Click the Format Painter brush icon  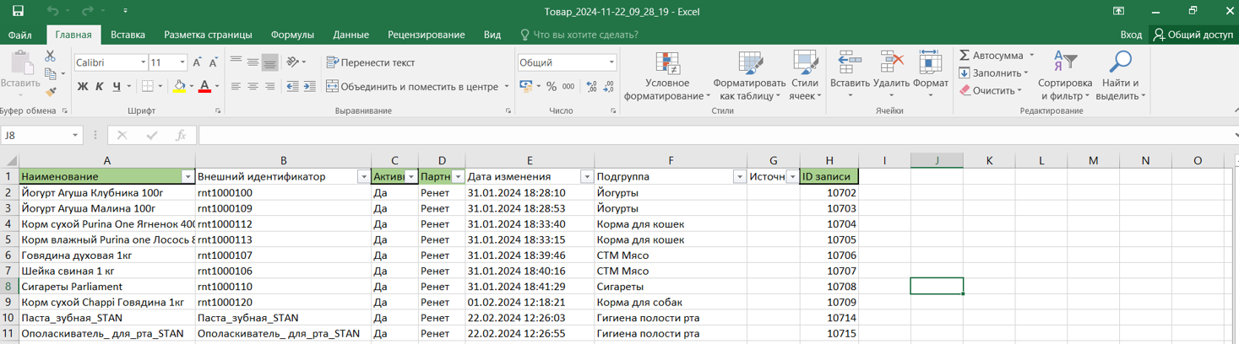[51, 92]
